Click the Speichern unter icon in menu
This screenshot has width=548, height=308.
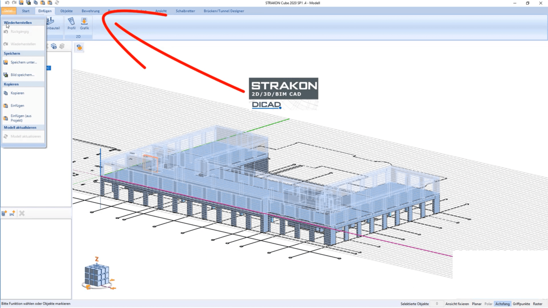[x=6, y=63]
